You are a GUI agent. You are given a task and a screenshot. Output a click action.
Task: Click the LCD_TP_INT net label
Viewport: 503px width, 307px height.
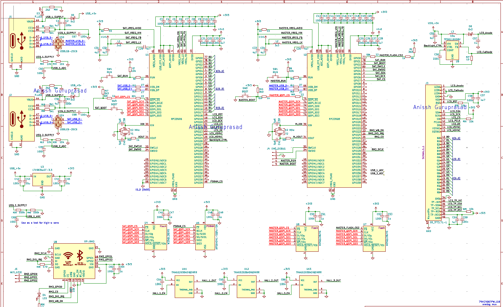(x=455, y=201)
